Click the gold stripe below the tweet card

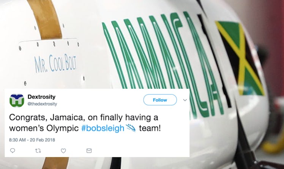(x=55, y=163)
